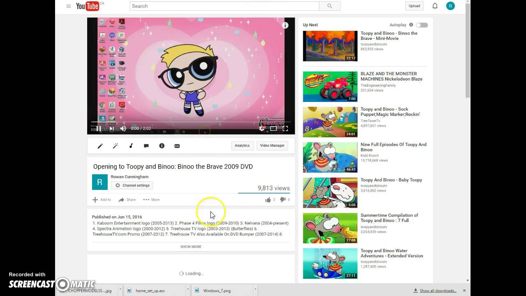Viewport: 526px width, 296px height.
Task: Click title 'Summertime Compilation of Toopy and Binoo'
Action: pyautogui.click(x=389, y=218)
